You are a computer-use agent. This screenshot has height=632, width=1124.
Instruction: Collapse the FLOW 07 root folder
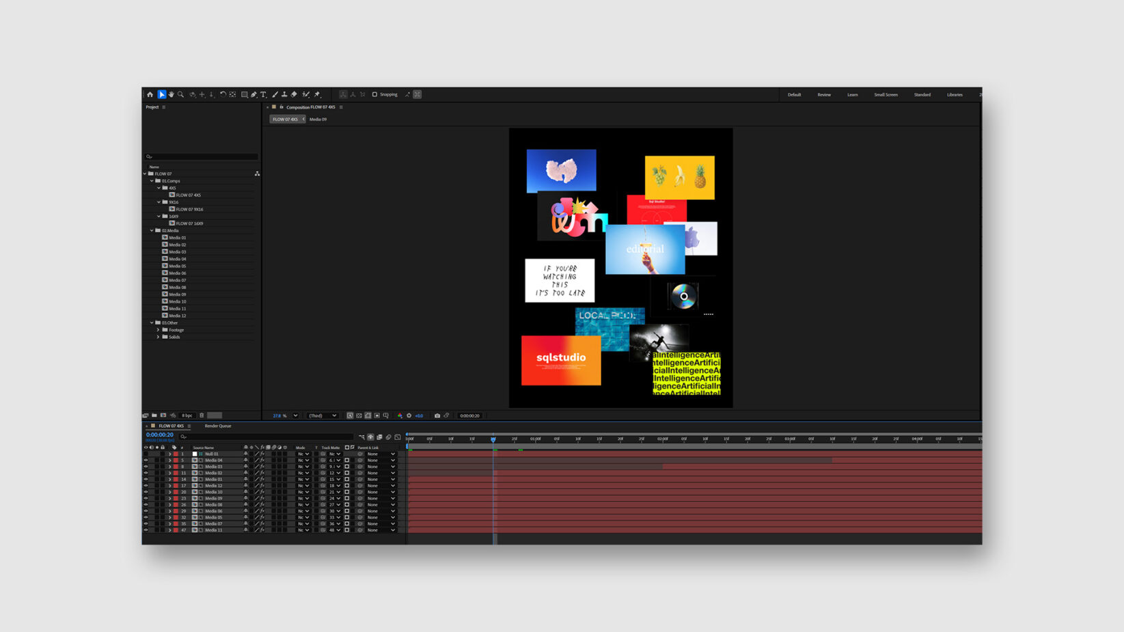pyautogui.click(x=145, y=174)
